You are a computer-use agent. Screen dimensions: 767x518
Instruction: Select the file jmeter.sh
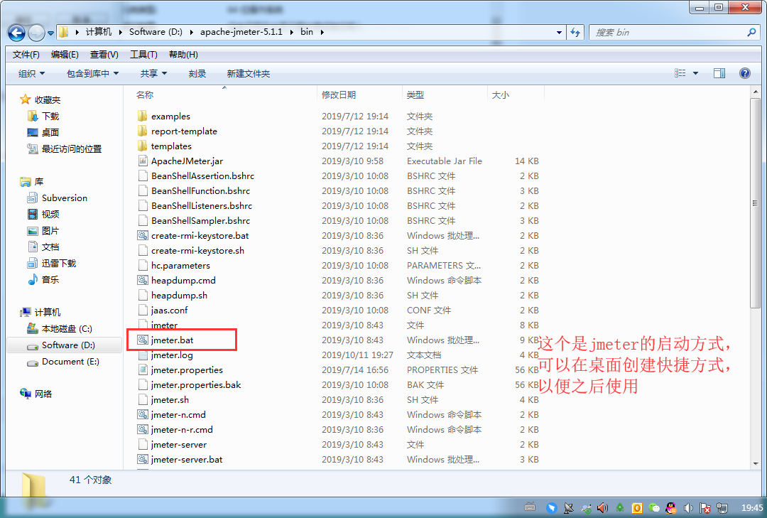click(x=170, y=399)
